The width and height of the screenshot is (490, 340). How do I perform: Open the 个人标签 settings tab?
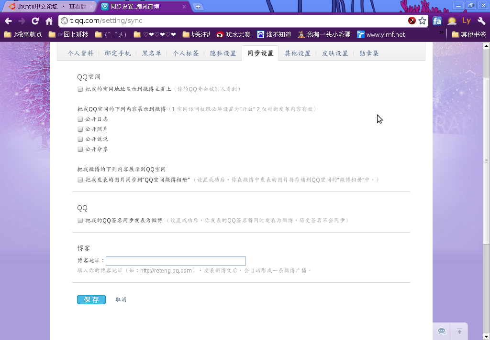tap(186, 53)
